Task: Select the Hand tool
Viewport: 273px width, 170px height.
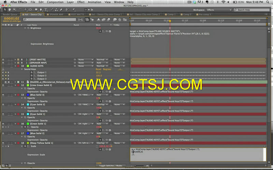Action: (x=10, y=10)
